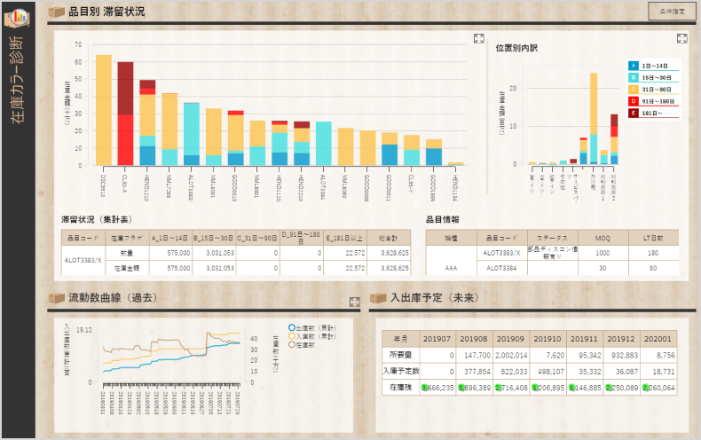Click the tallest leftmost orange bar
This screenshot has height=440, width=701.
pyautogui.click(x=104, y=109)
